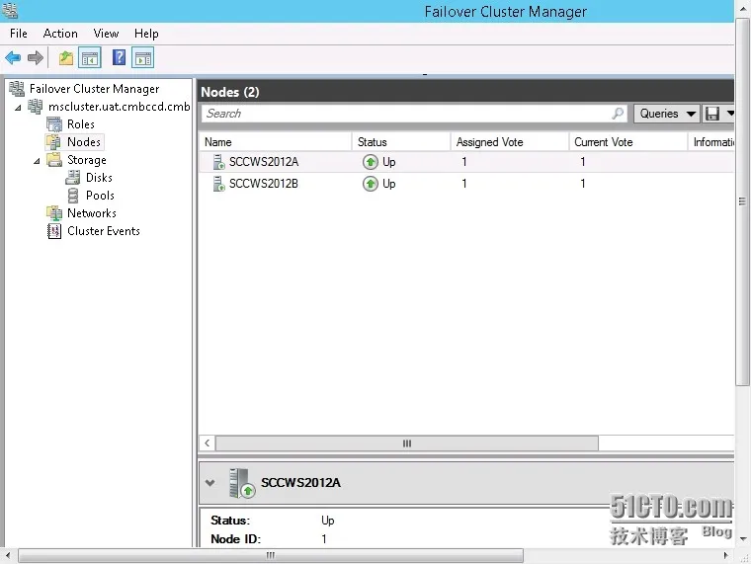Viewport: 751px width, 564px height.
Task: Click the Pools tree icon
Action: tap(73, 196)
